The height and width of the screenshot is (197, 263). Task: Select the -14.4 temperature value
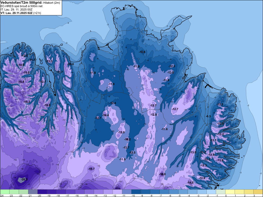106,115
